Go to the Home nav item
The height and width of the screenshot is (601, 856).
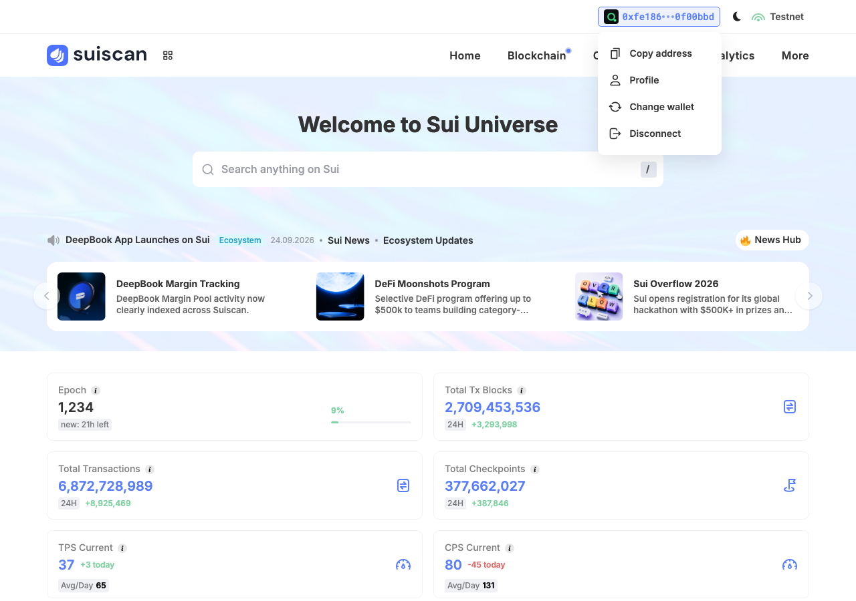coord(465,55)
